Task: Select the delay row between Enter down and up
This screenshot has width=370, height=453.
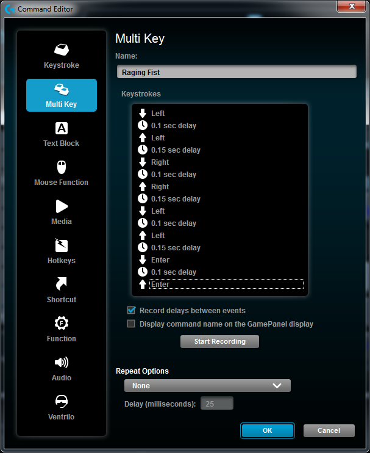Action: (221, 272)
